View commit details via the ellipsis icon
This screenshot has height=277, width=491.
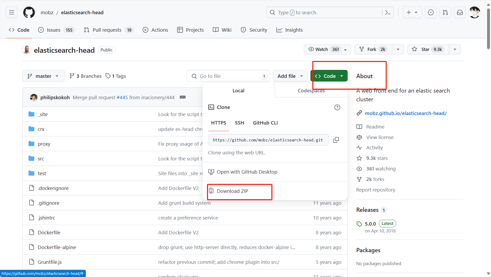[x=183, y=97]
